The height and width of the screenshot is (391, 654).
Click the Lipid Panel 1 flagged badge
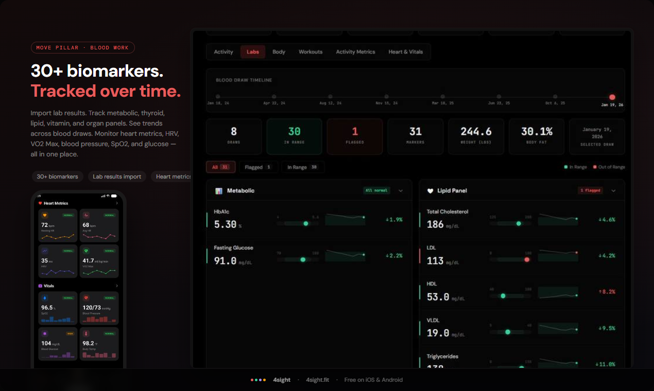(x=590, y=191)
